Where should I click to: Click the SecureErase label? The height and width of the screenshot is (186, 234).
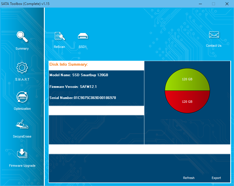pyautogui.click(x=22, y=136)
